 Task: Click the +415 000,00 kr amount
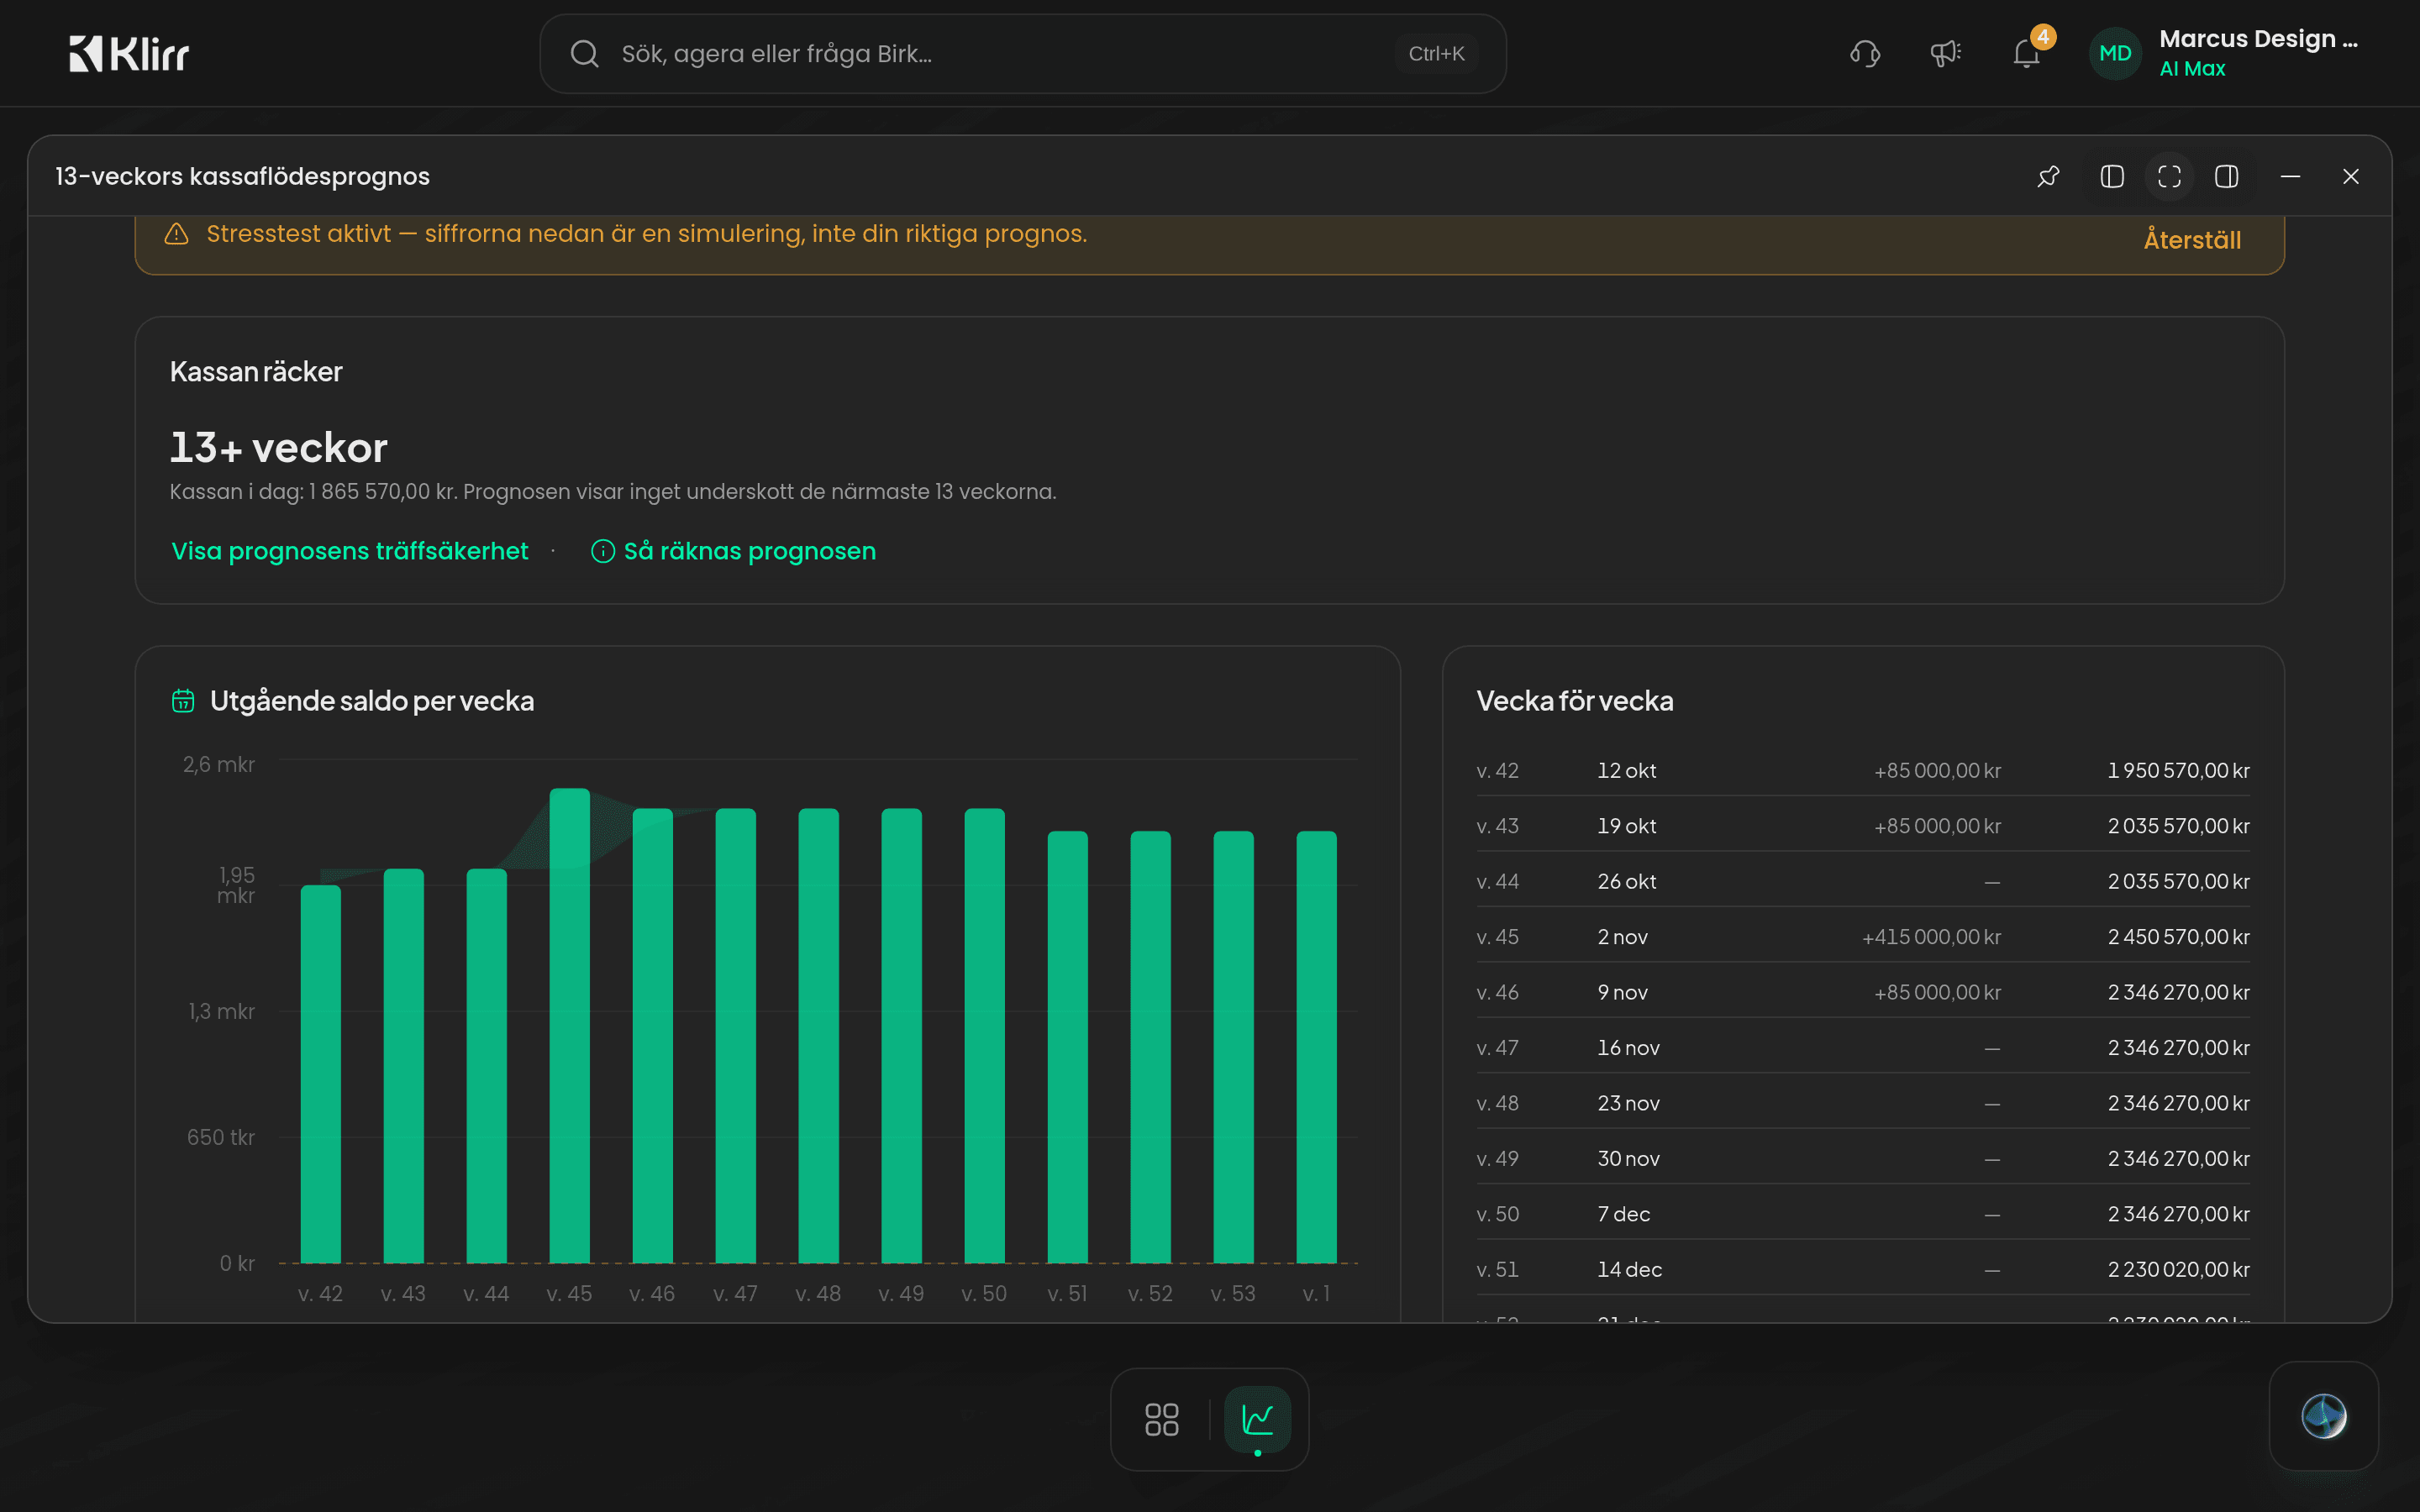point(1931,937)
